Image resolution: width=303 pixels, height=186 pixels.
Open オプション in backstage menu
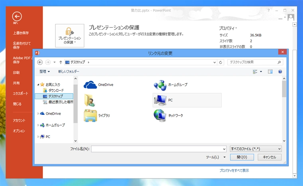coord(19,131)
